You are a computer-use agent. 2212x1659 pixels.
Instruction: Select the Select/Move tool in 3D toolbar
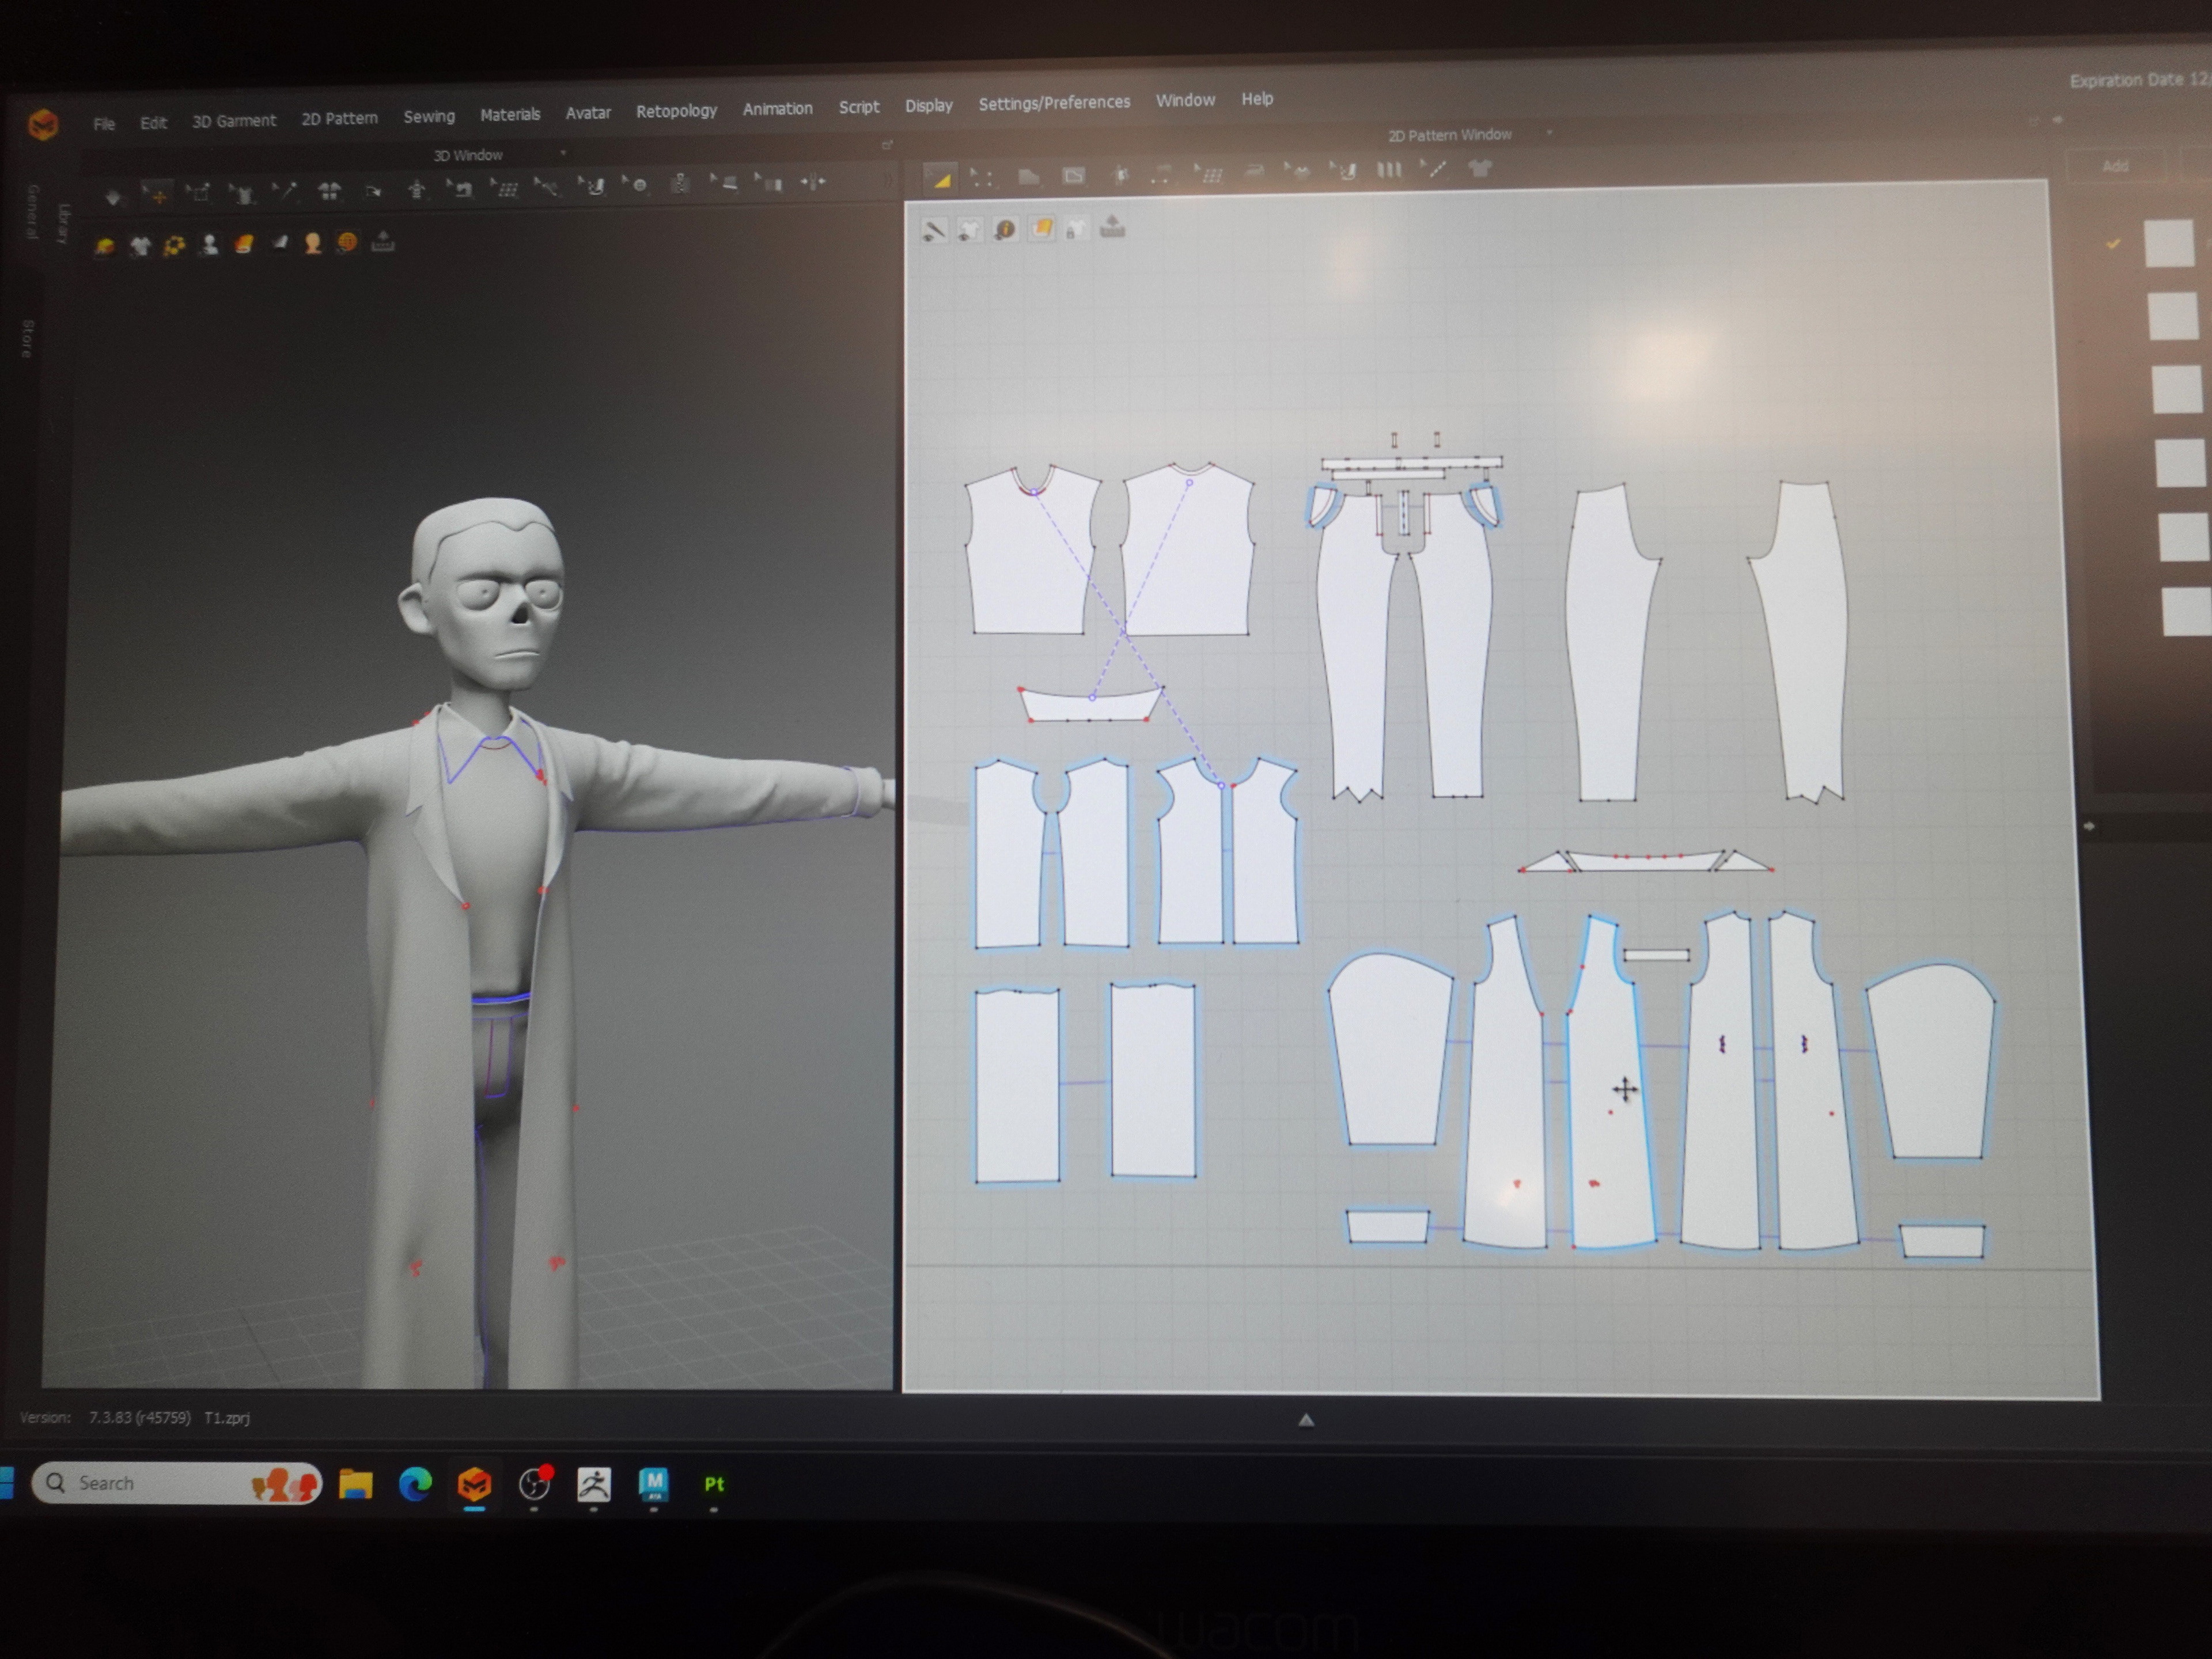coord(156,194)
